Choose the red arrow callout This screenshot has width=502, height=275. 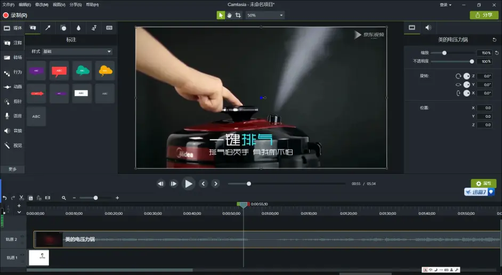pos(36,93)
